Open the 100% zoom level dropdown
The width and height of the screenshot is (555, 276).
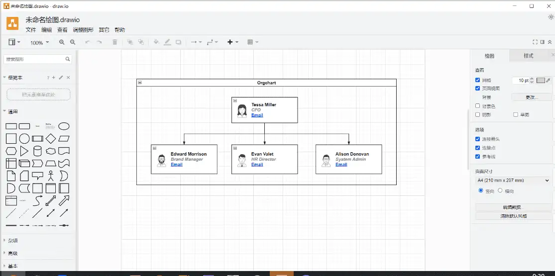point(39,43)
